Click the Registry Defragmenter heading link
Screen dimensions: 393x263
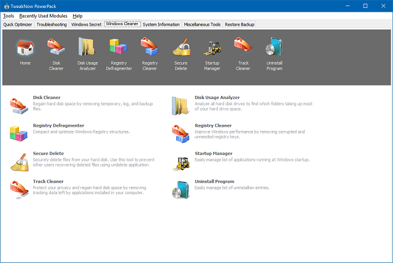(58, 125)
